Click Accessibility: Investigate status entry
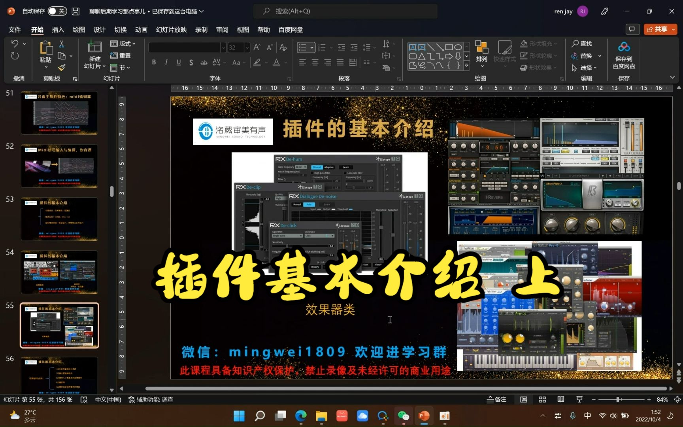683x427 pixels. coord(151,399)
